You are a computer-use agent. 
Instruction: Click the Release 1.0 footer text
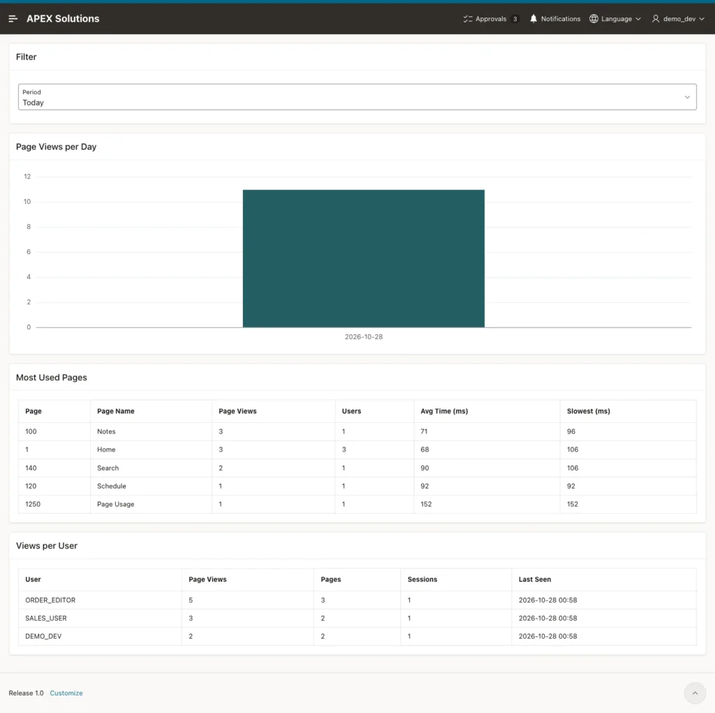pos(26,693)
